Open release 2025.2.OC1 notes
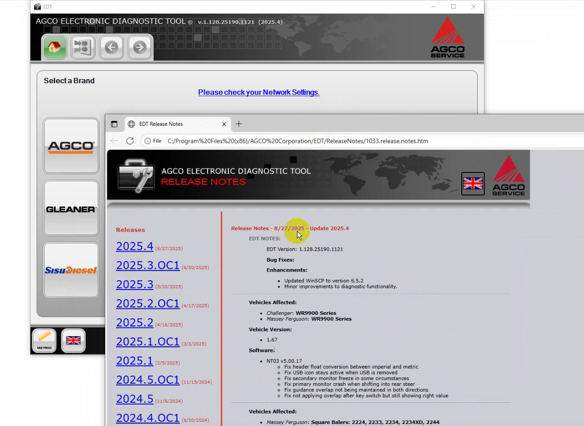This screenshot has height=426, width=584. (x=148, y=303)
